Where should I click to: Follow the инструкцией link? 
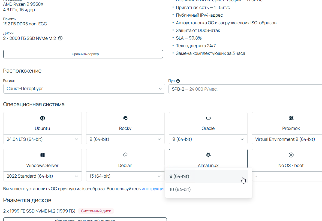point(154,189)
